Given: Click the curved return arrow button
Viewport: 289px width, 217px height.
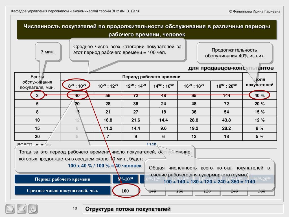Looking at the screenshot, I should (x=33, y=209).
